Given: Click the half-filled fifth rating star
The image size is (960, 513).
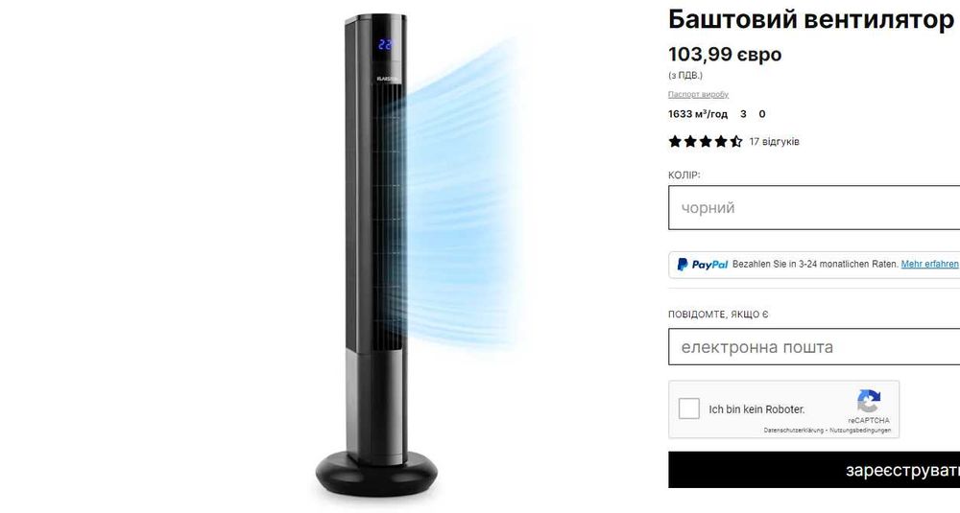Looking at the screenshot, I should (736, 141).
